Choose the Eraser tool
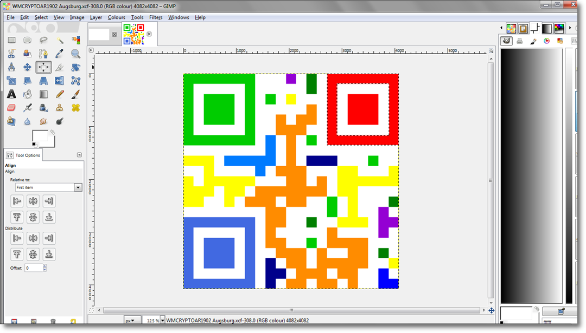This screenshot has height=333, width=586. tap(11, 108)
